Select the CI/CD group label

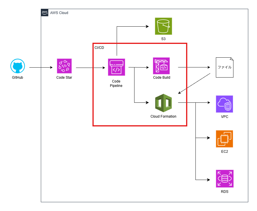point(99,47)
